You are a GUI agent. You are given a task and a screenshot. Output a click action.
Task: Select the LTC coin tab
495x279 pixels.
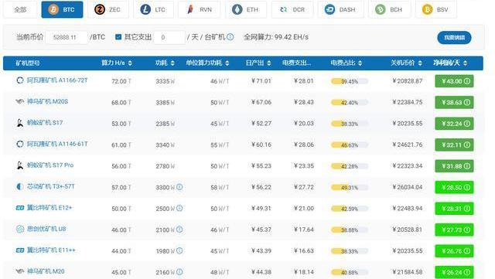153,9
